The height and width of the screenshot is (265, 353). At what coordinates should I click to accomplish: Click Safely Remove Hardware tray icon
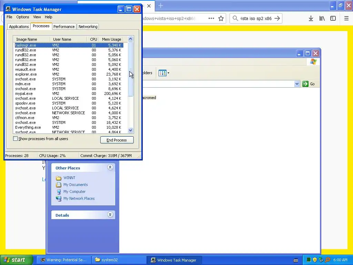click(321, 260)
